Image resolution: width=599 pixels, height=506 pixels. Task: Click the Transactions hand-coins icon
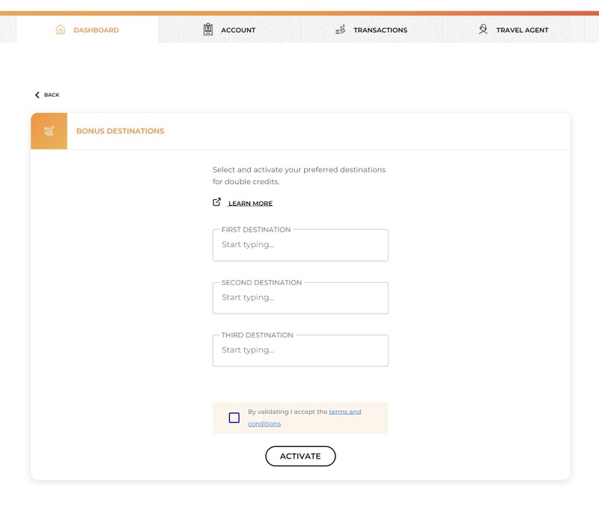pos(341,29)
